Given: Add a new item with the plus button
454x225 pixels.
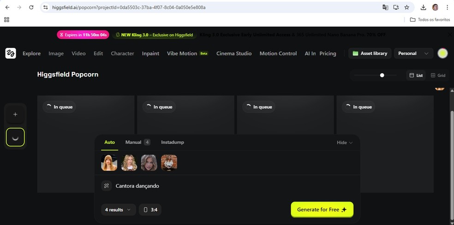Looking at the screenshot, I should pos(15,114).
